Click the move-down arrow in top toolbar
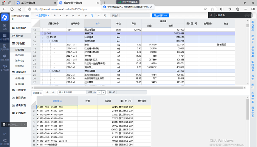 click(x=79, y=15)
